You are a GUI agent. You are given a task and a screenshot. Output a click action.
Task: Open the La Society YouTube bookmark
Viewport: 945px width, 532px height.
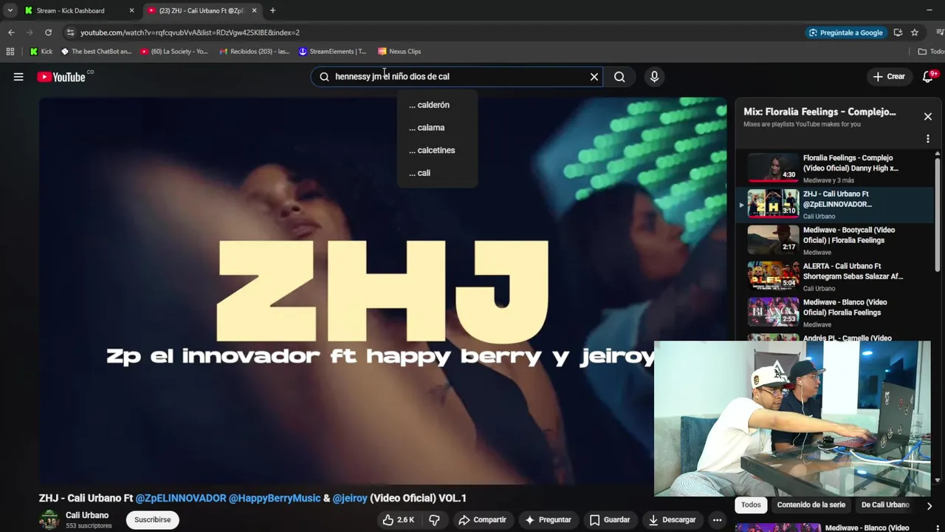174,52
